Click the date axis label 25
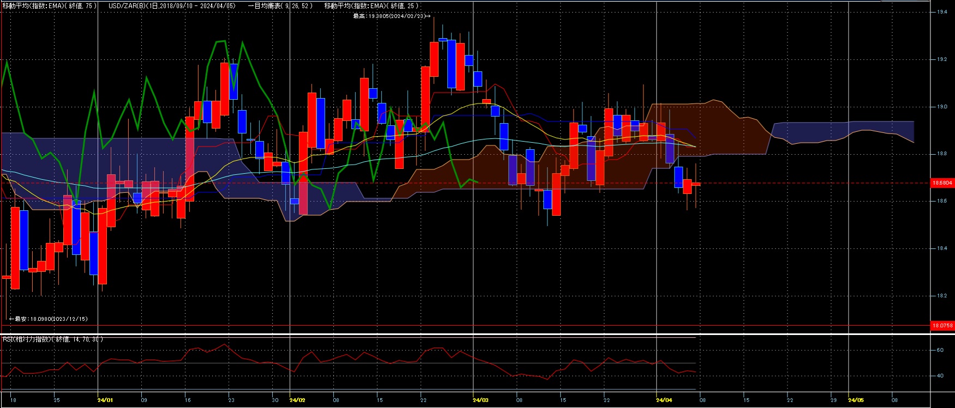Screen dimensions: 955x408 57,400
